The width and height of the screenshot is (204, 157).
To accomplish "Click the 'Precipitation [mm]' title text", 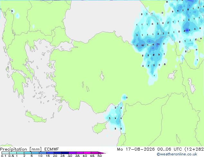I will [x=21, y=149].
